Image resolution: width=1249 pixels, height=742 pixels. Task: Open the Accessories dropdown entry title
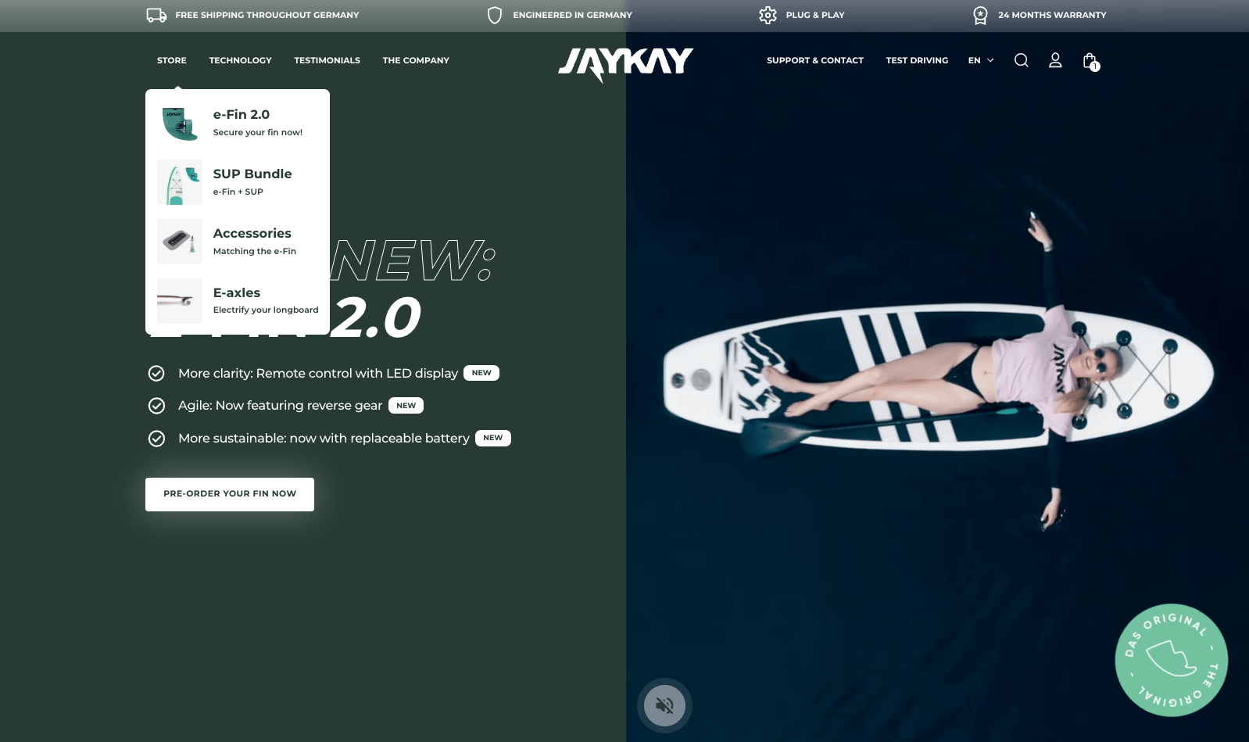(x=252, y=233)
